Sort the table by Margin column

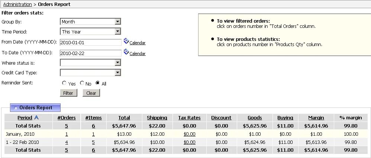coord(316,118)
